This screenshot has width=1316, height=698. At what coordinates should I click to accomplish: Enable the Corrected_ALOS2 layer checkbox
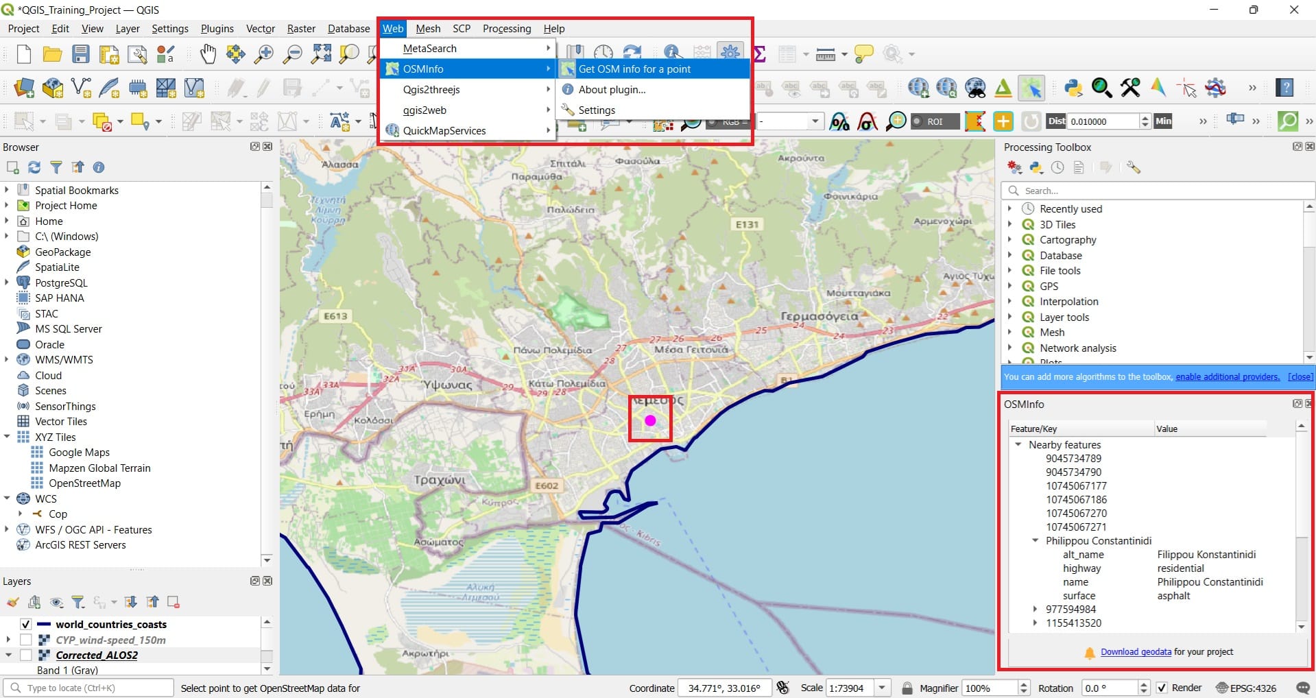(x=26, y=655)
